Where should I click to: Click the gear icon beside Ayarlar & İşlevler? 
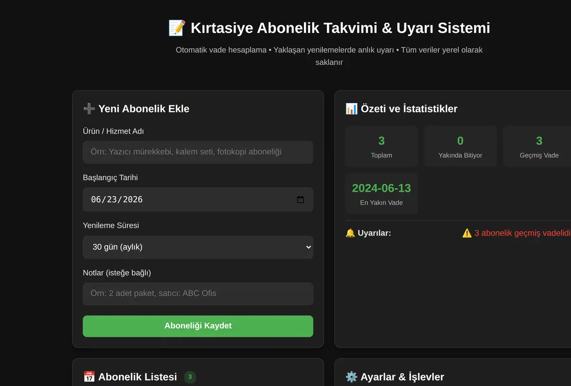pyautogui.click(x=352, y=377)
